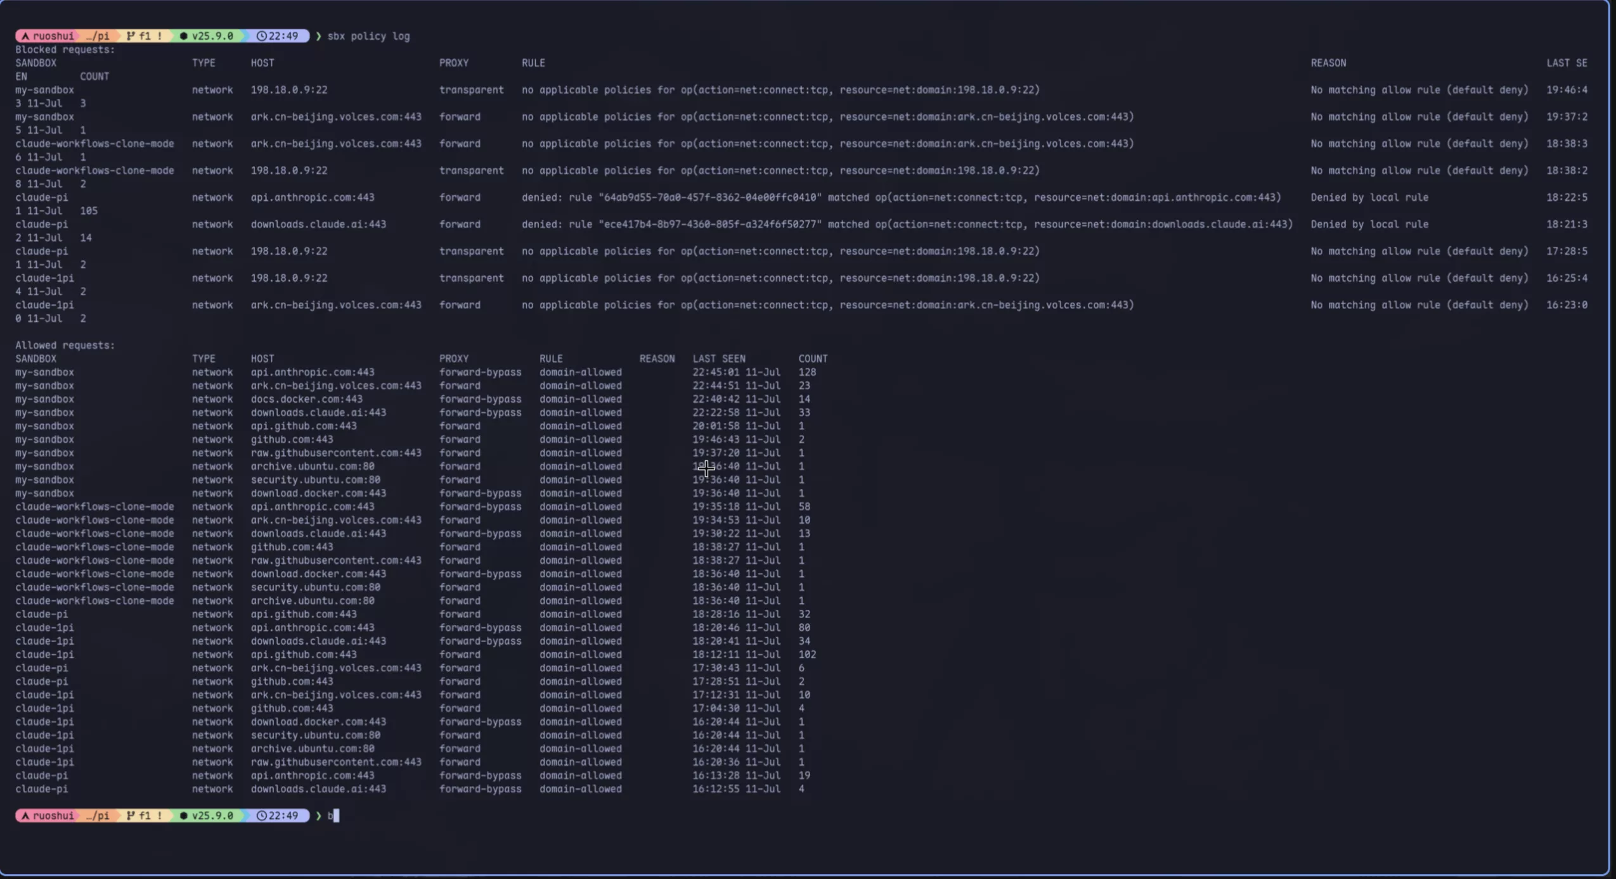Click the ../pi directory segment in the sbx policy log prompt

(x=98, y=36)
